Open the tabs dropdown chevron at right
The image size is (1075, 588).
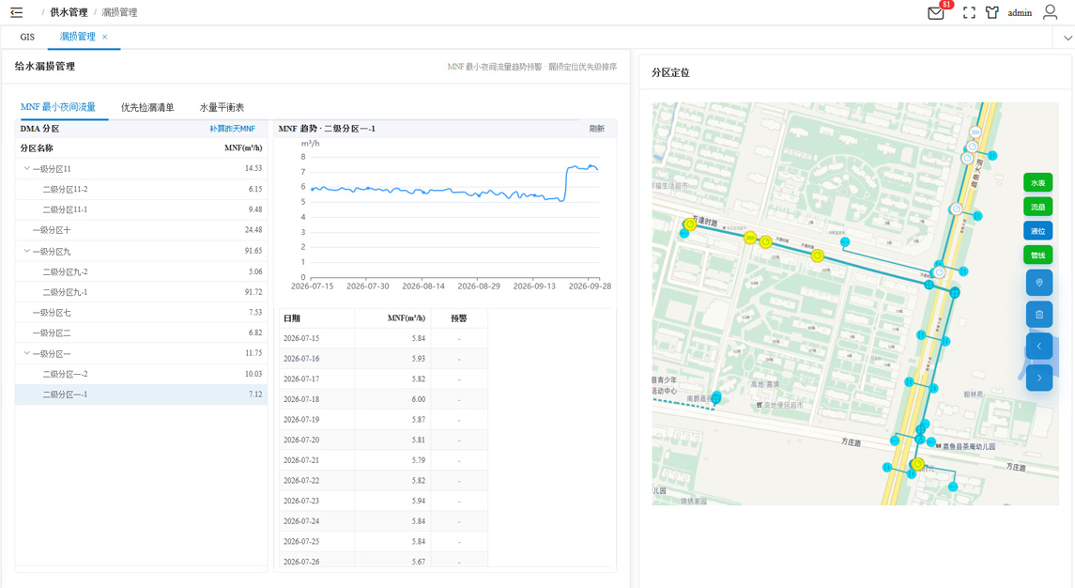1067,38
